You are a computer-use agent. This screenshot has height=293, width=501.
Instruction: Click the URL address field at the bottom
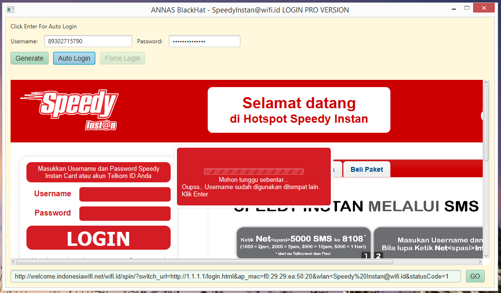[x=236, y=276]
